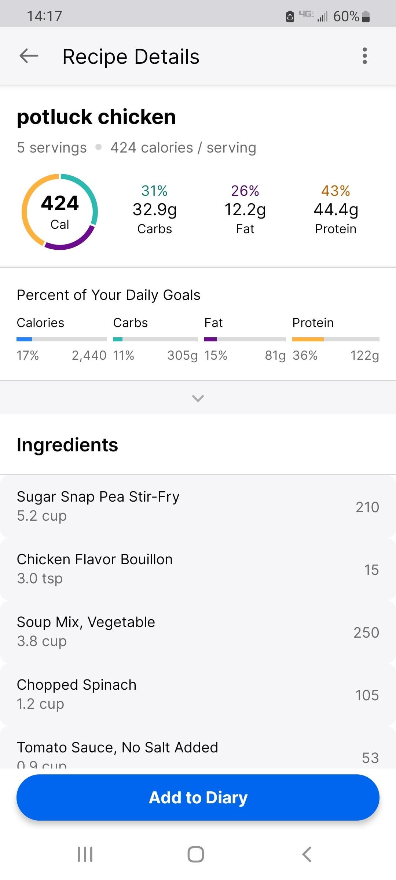This screenshot has height=880, width=396.
Task: Tap the Protein 44.4g macro value
Action: (335, 210)
